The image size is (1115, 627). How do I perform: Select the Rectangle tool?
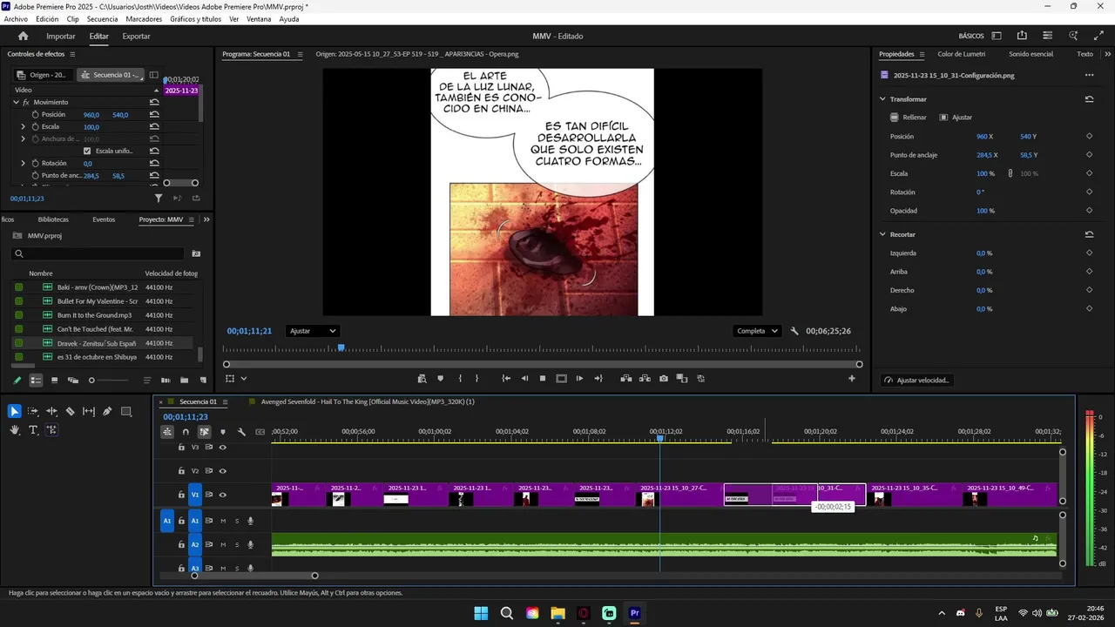(x=126, y=411)
